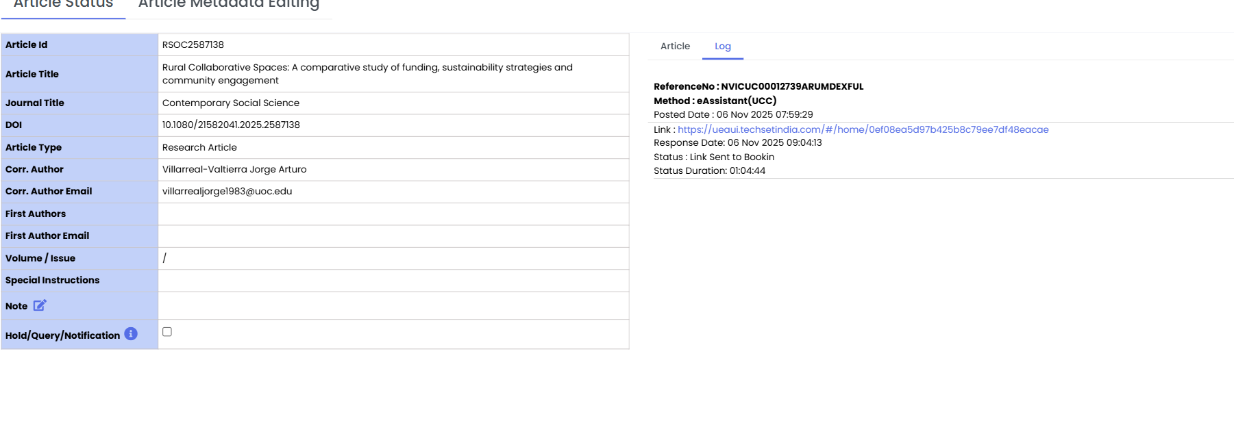Click the empty Special Instructions cell
The image size is (1234, 423).
click(x=393, y=281)
